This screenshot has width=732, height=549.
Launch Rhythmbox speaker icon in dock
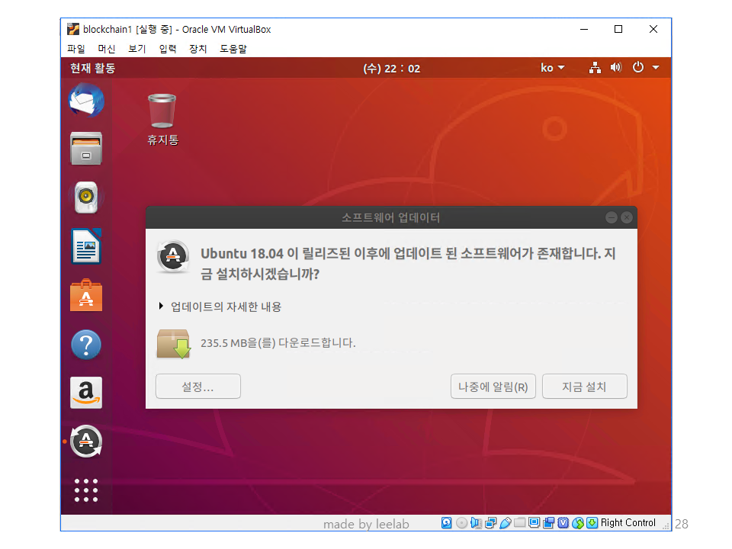click(86, 197)
